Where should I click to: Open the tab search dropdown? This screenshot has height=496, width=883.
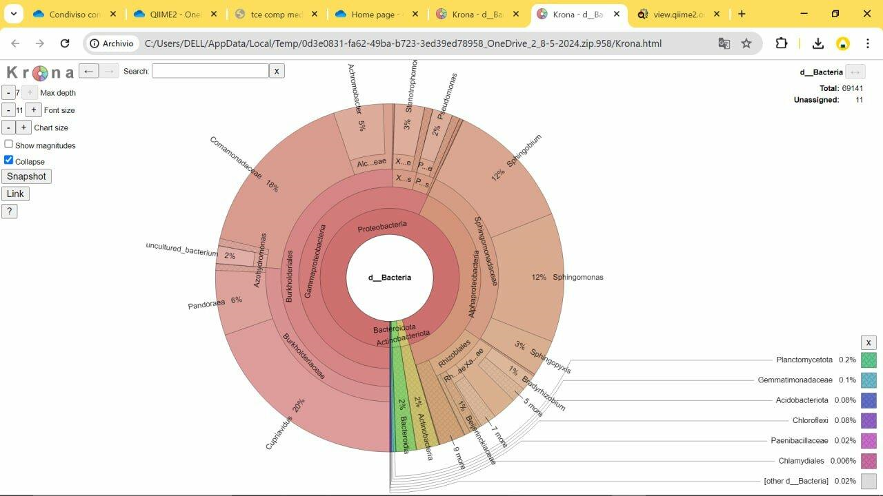click(x=13, y=14)
